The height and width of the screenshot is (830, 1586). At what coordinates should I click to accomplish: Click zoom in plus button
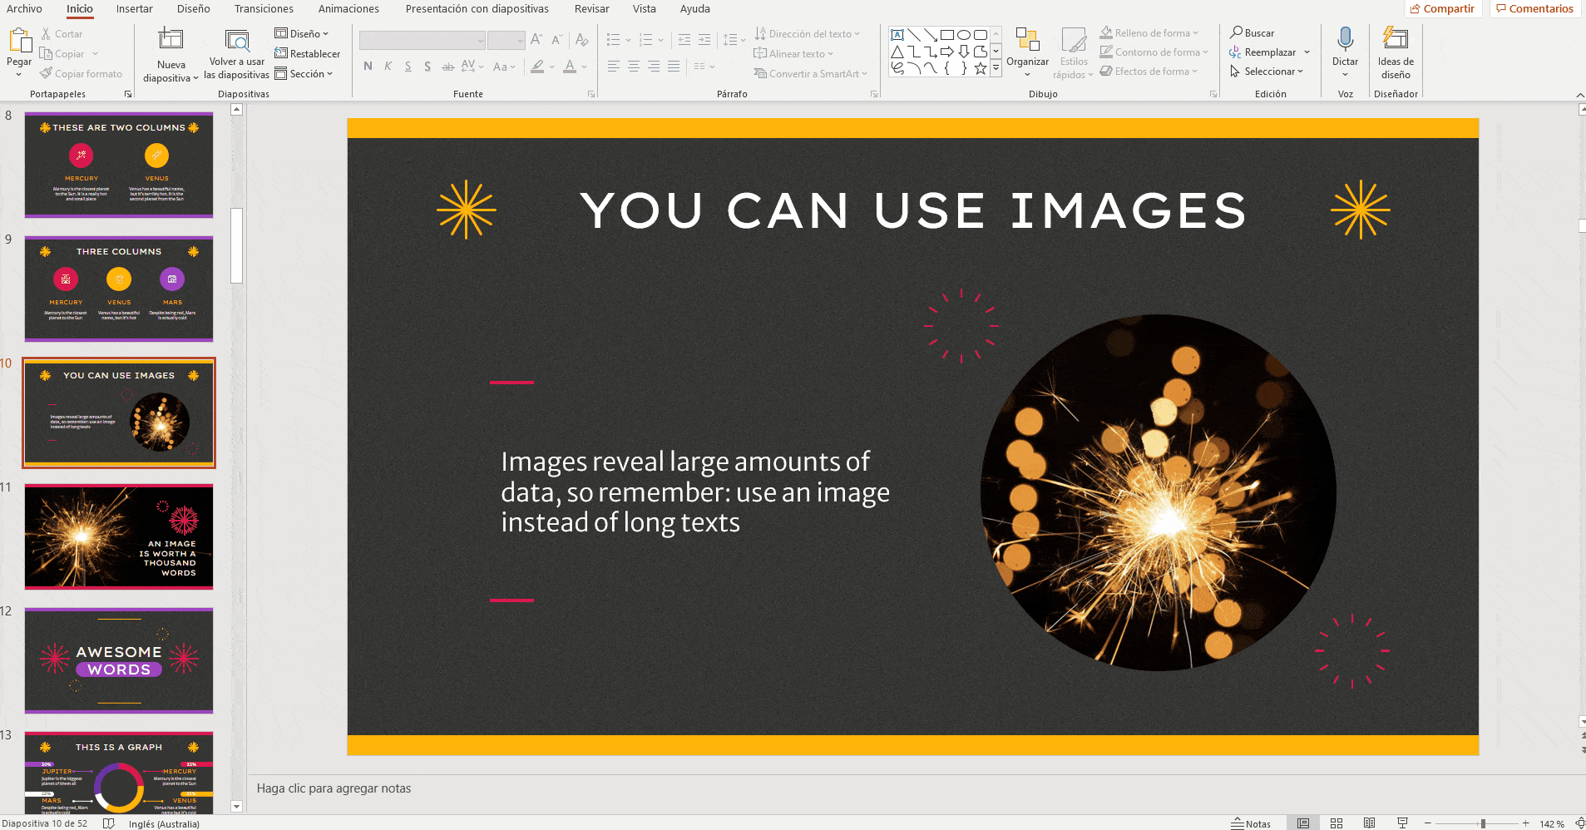pos(1526,823)
